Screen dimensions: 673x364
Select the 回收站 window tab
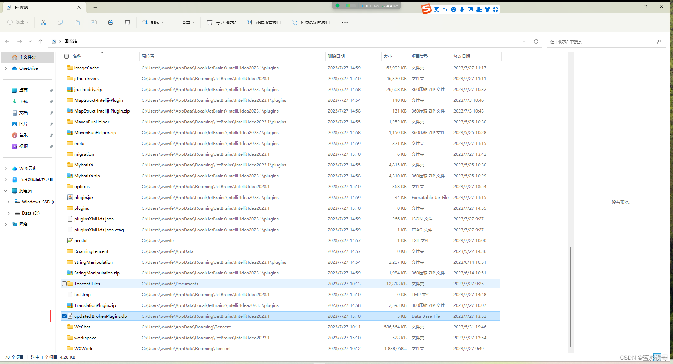[x=45, y=7]
